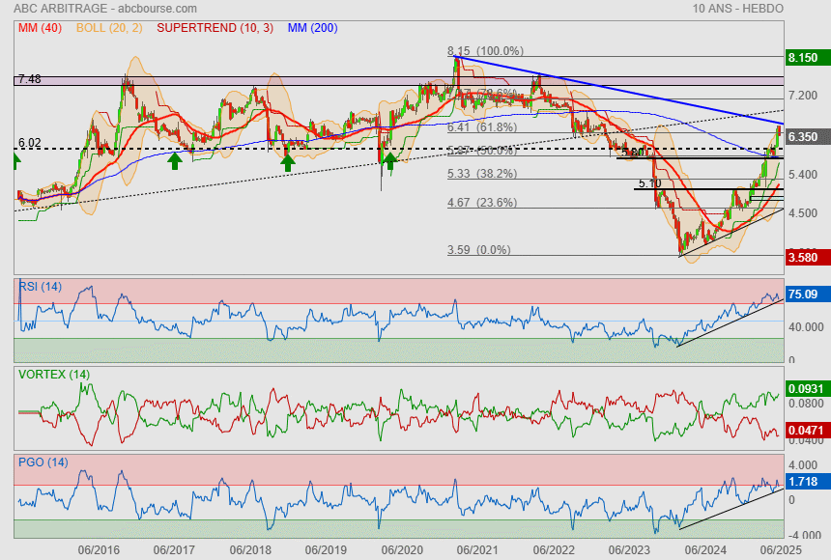The height and width of the screenshot is (560, 831).
Task: Click the green buy arrow nearest 06/2020
Action: pyautogui.click(x=389, y=160)
